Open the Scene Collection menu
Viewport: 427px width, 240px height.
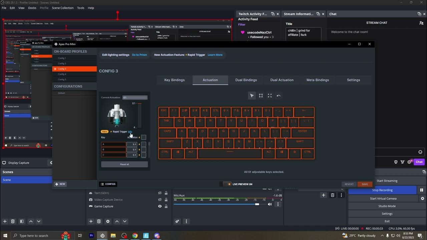63,8
